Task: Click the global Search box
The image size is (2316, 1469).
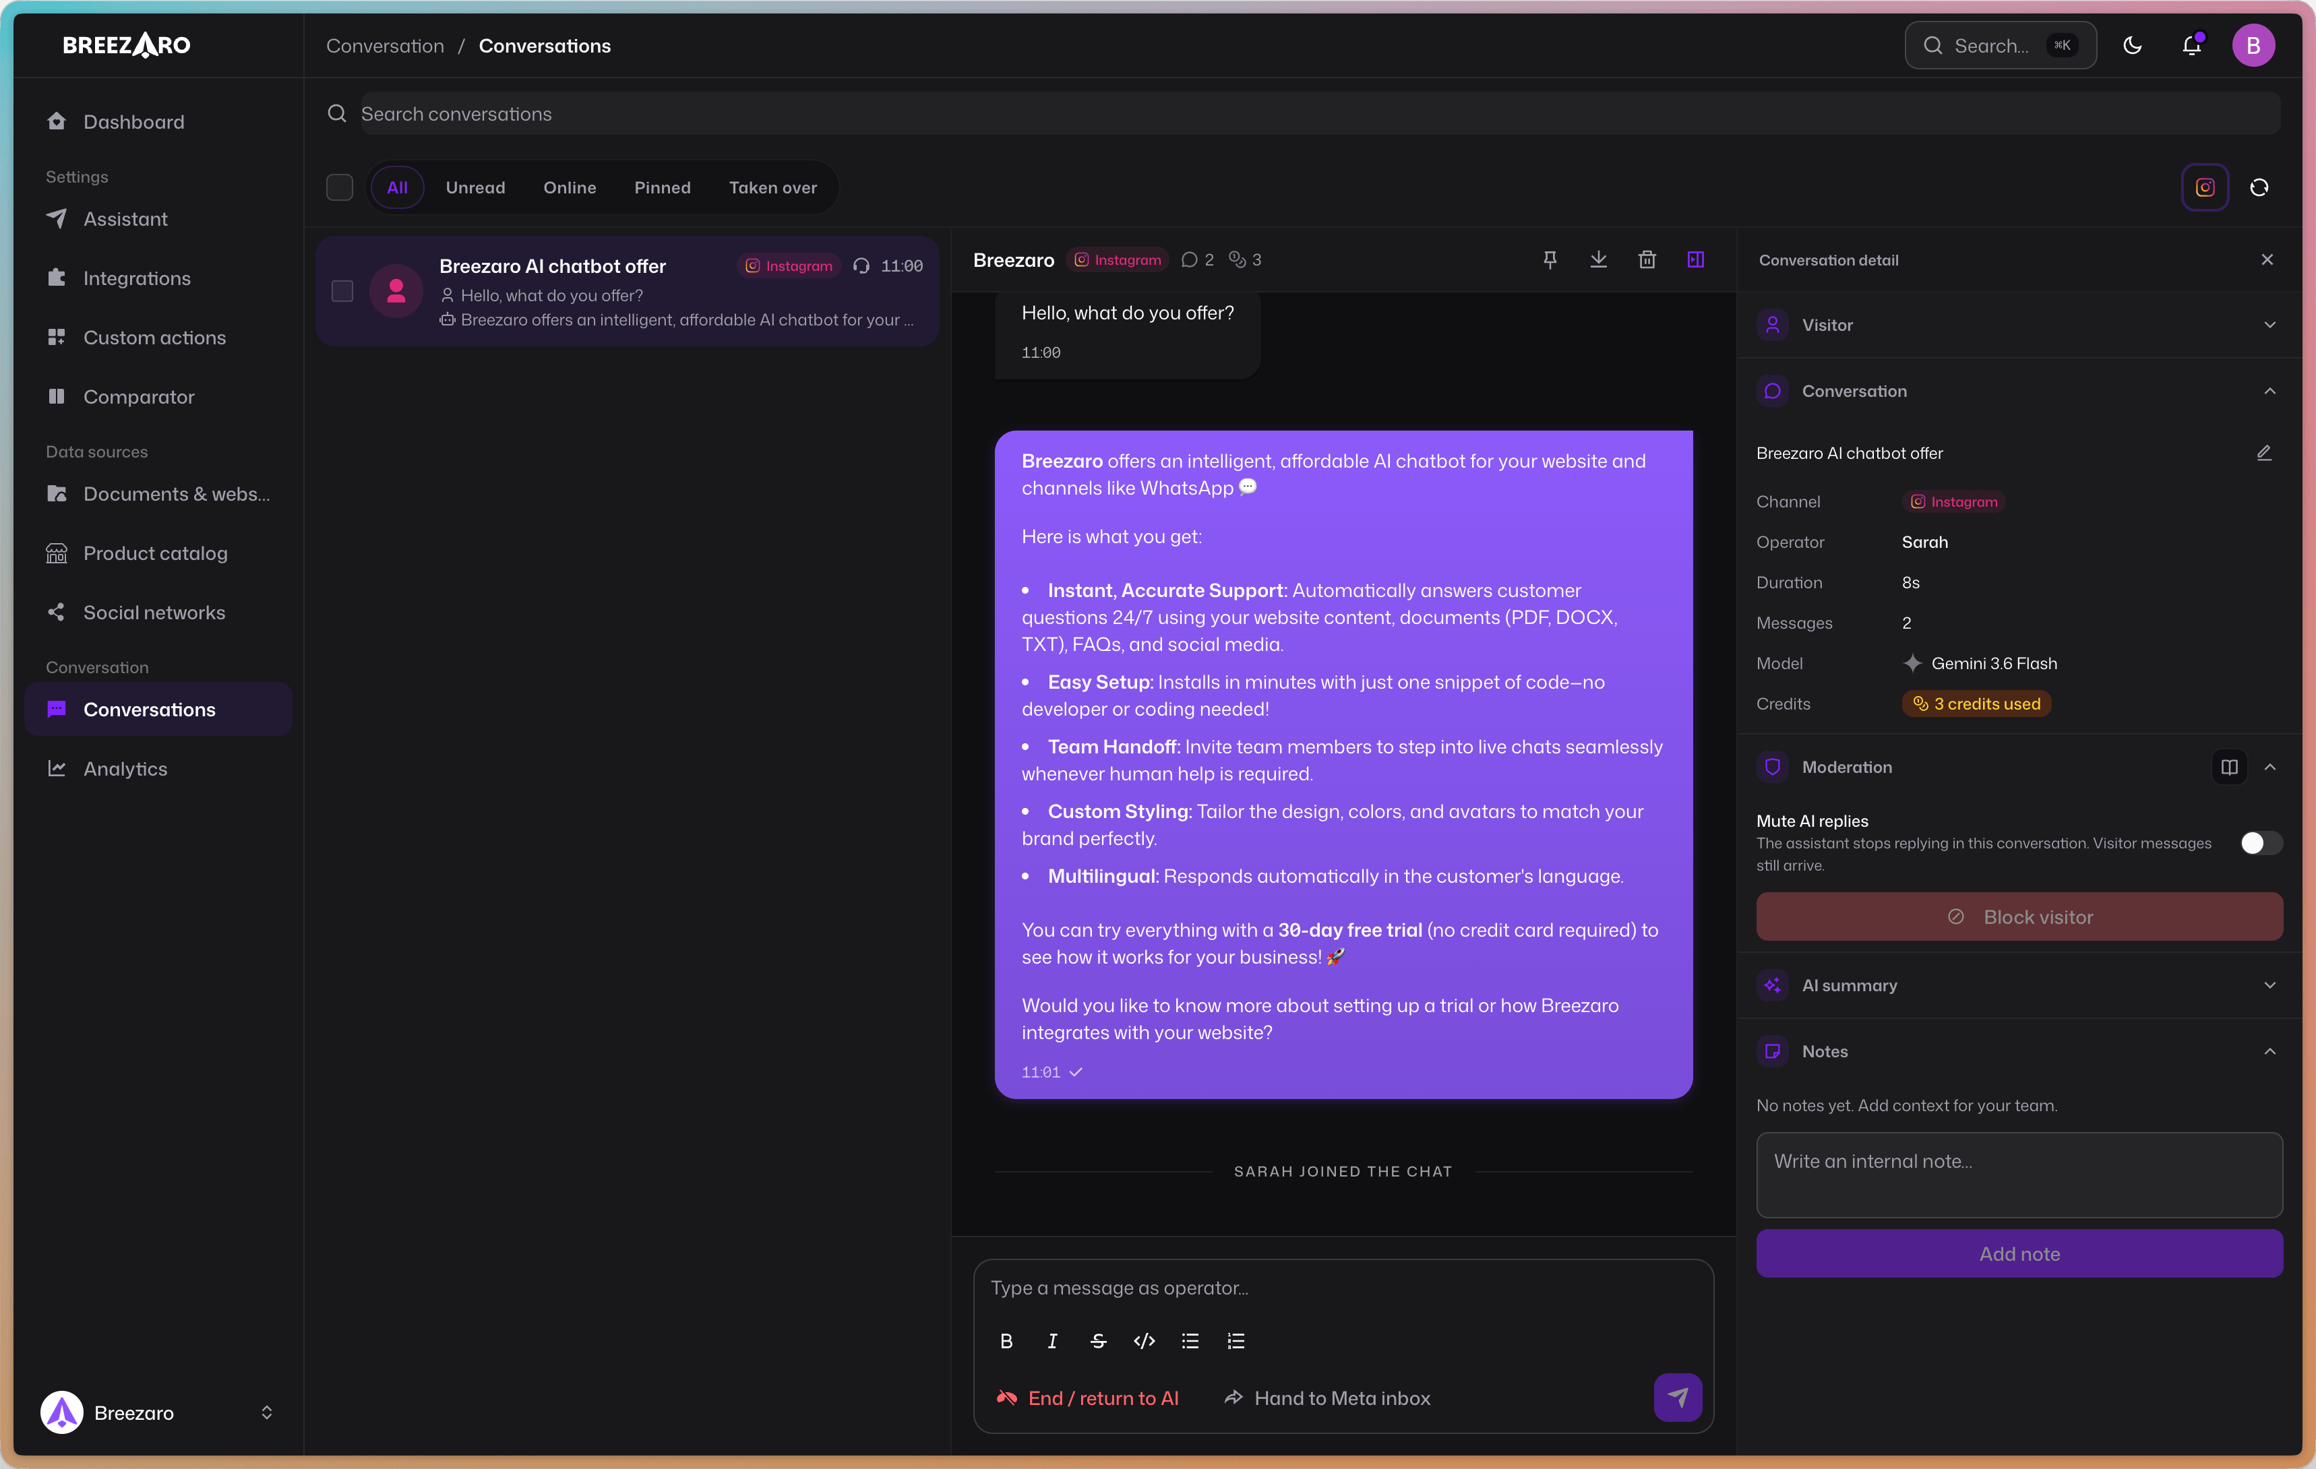Action: click(2001, 45)
